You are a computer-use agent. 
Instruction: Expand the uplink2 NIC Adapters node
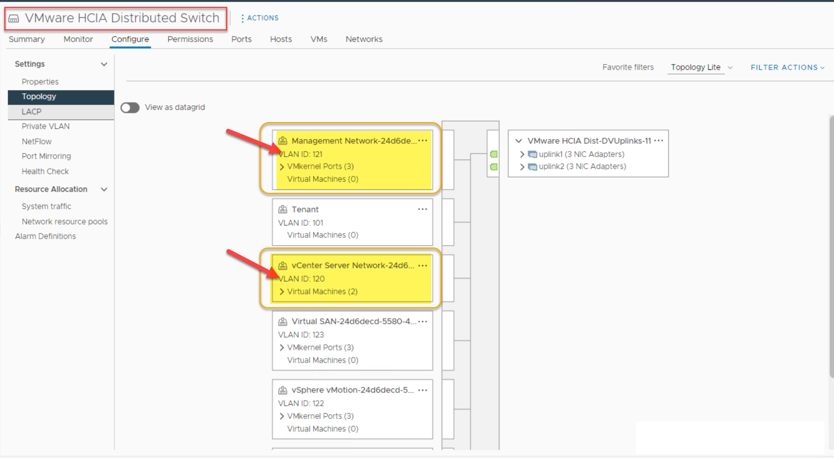(x=522, y=167)
